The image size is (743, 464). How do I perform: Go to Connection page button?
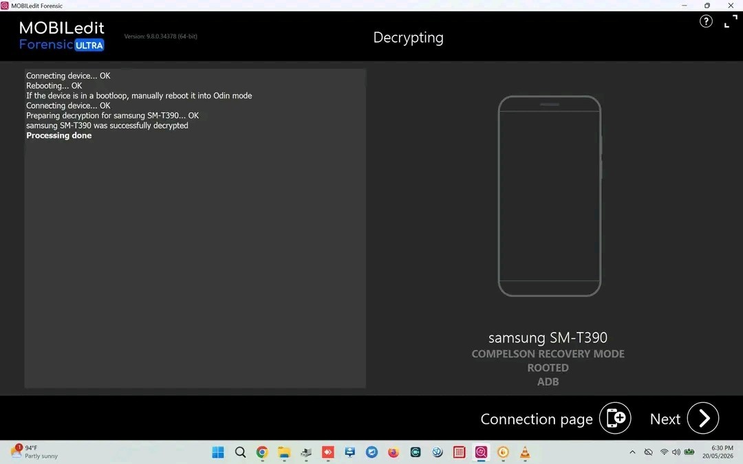pos(614,418)
